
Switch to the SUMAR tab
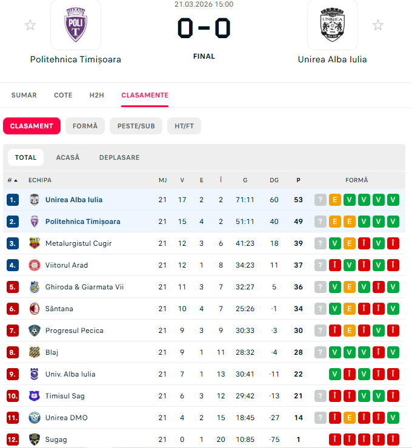click(24, 95)
